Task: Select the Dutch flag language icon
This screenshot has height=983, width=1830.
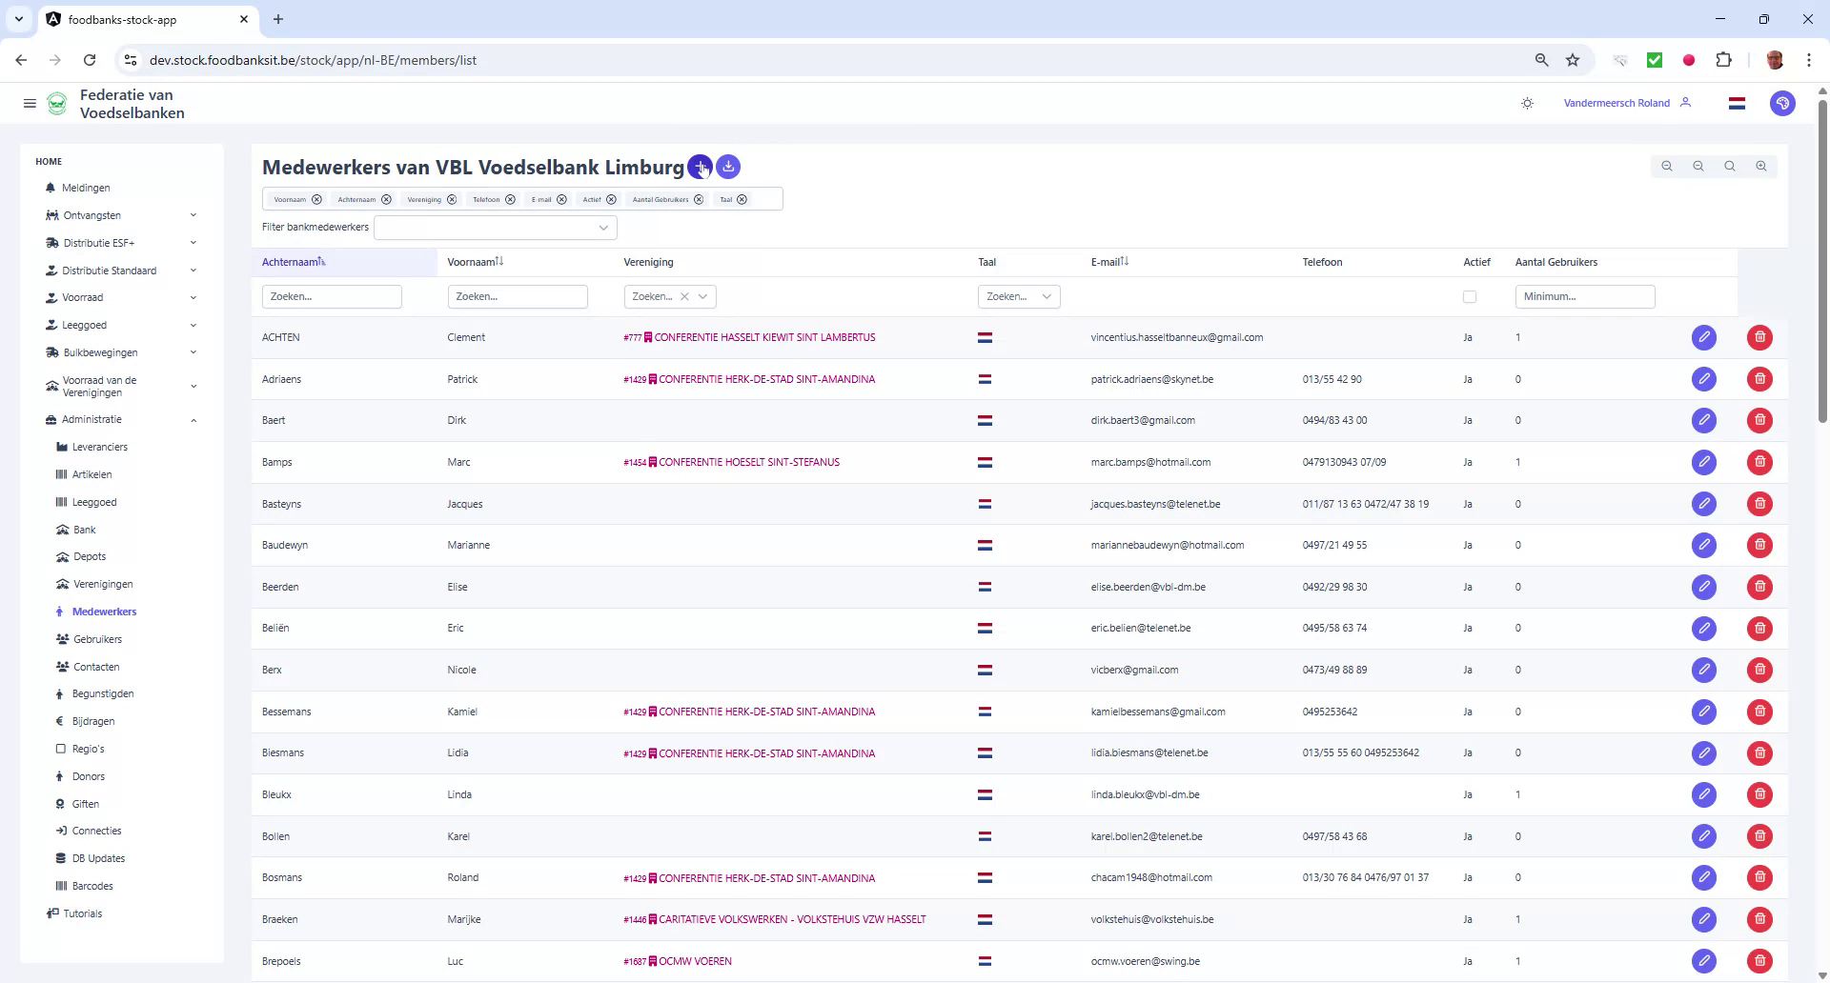Action: click(x=1737, y=103)
